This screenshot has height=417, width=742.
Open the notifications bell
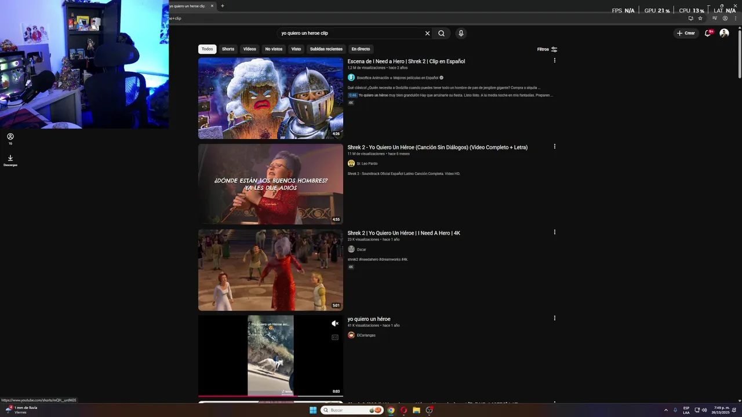708,33
